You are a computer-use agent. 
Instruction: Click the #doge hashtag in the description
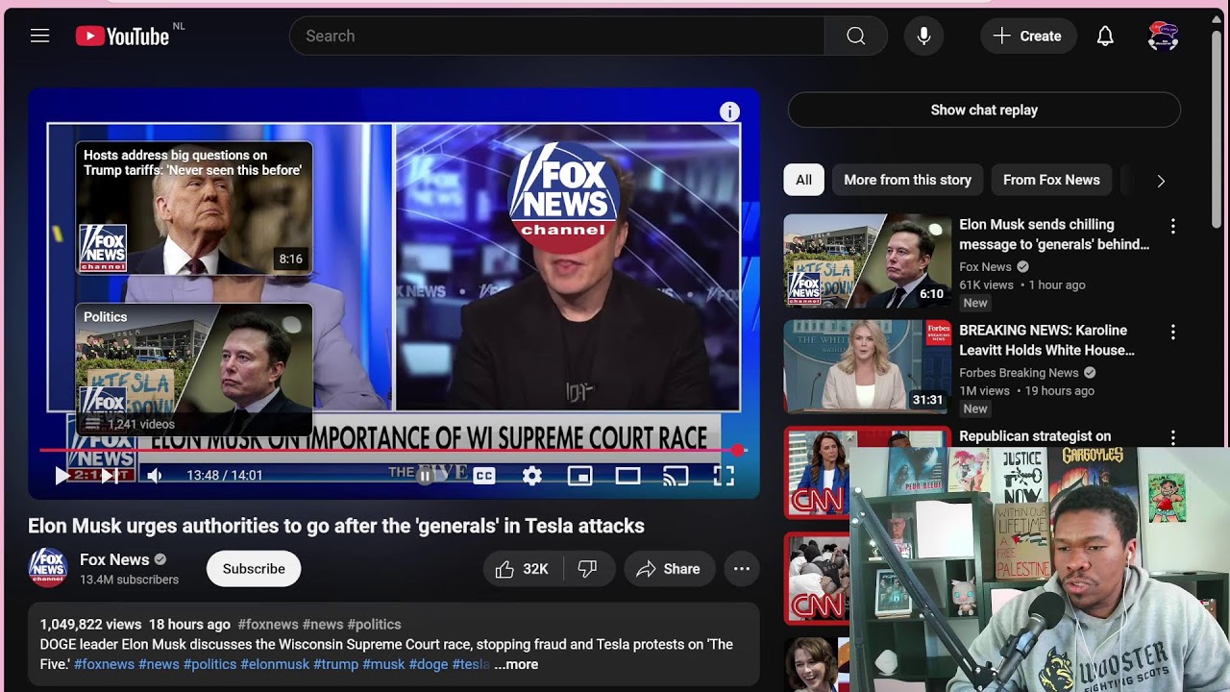(x=429, y=664)
